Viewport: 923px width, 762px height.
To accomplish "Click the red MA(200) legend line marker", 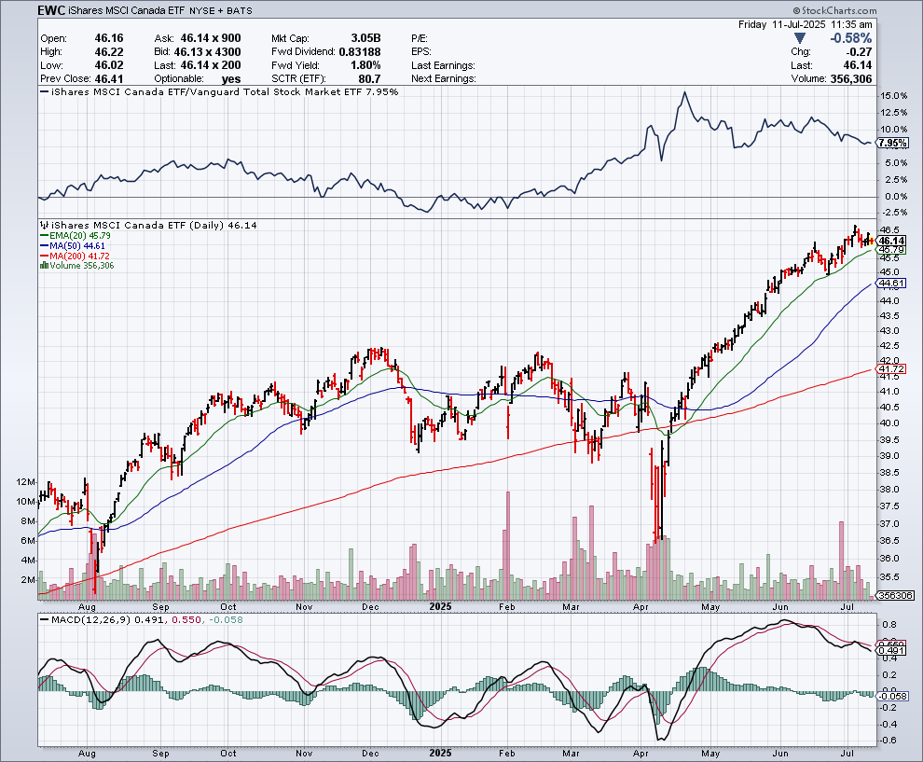I will 44,256.
